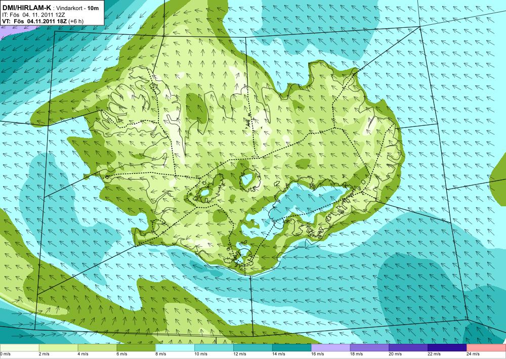Click the '10 m/s' legend label
The width and height of the screenshot is (506, 359).
coord(201,354)
